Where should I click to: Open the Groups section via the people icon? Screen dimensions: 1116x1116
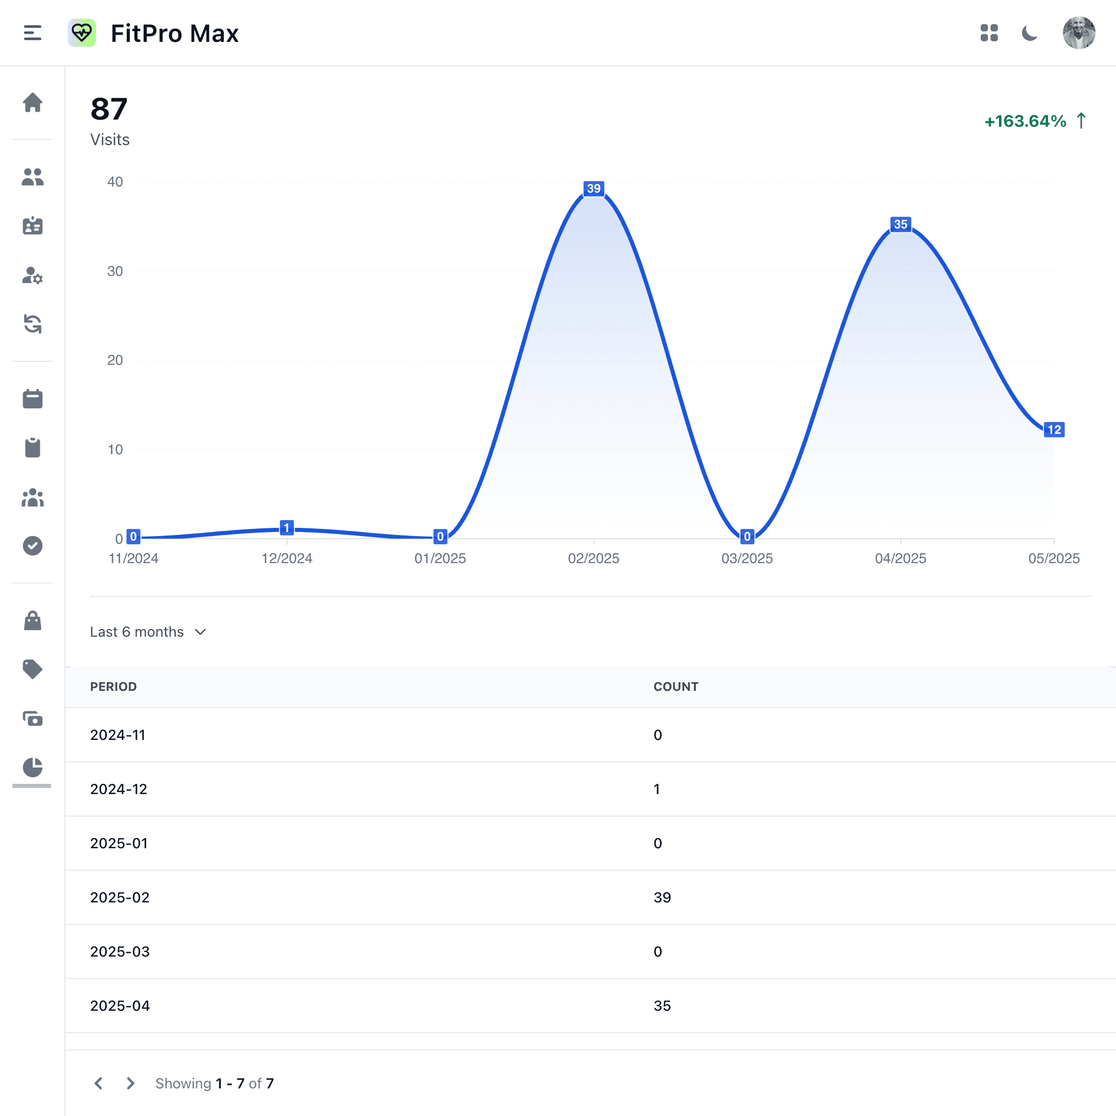coord(33,497)
